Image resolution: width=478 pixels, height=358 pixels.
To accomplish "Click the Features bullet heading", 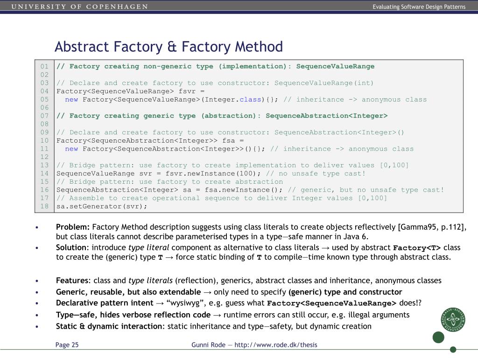I will [x=73, y=280].
